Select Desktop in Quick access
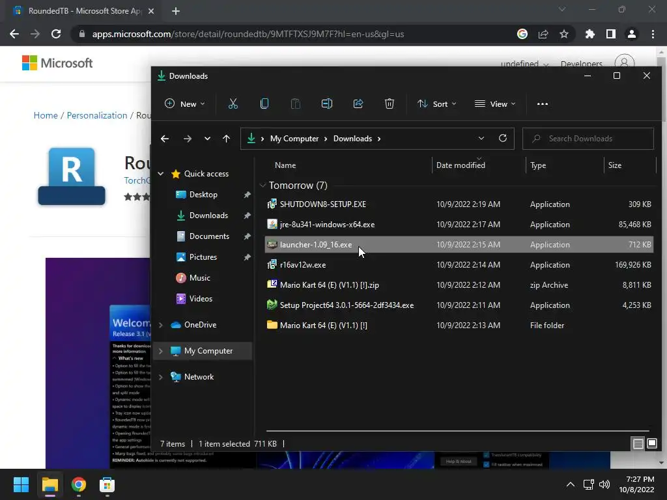The width and height of the screenshot is (667, 500). 203,194
